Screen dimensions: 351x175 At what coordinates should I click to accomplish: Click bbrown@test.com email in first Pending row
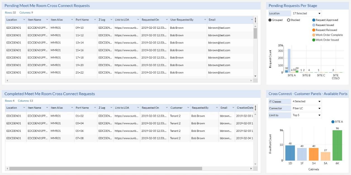coord(219,28)
